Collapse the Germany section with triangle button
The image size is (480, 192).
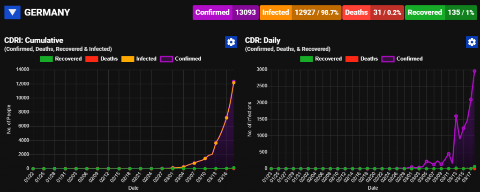(12, 13)
